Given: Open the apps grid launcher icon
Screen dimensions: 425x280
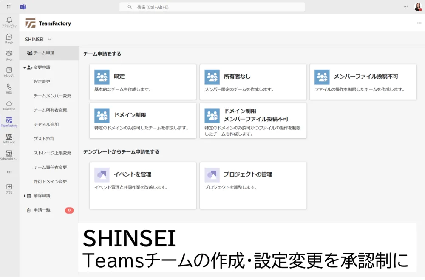Looking at the screenshot, I should (9, 7).
